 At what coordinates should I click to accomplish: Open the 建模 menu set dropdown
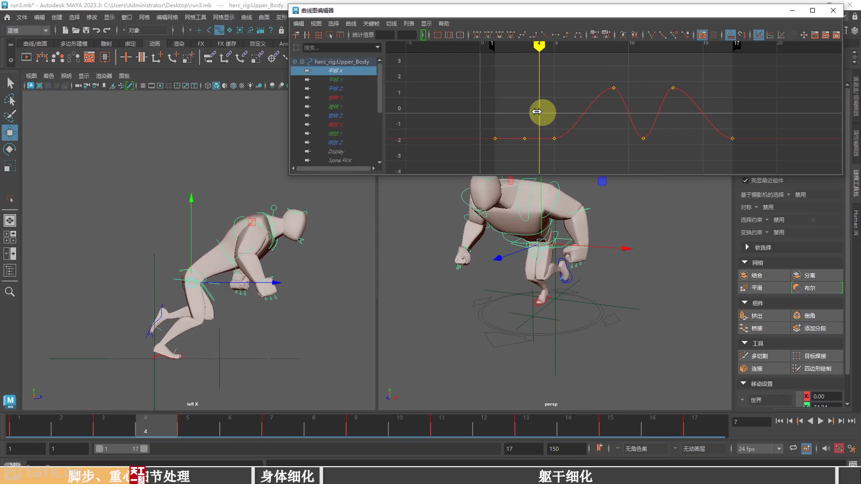click(x=28, y=31)
